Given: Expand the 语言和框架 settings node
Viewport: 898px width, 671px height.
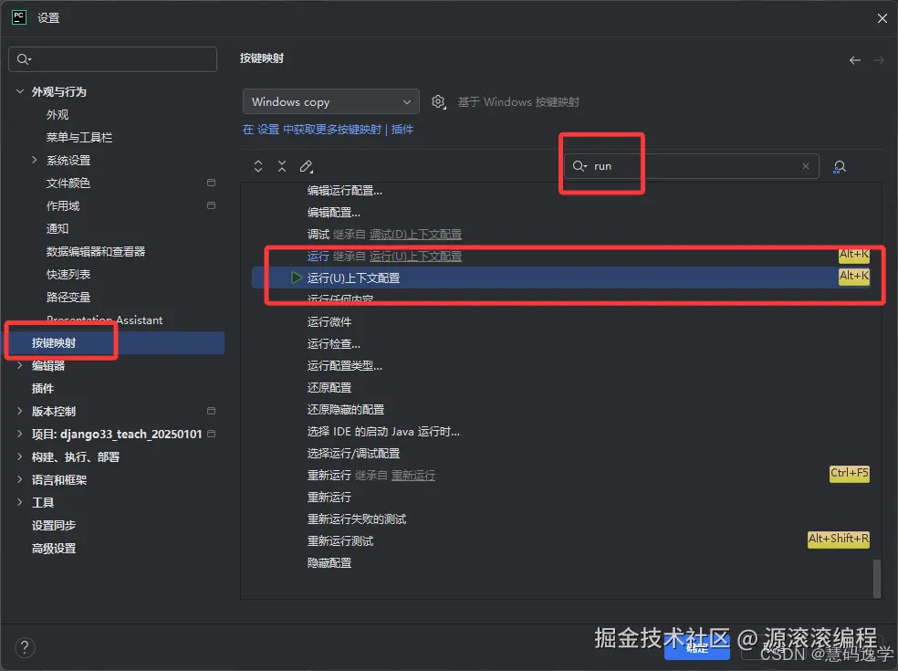Looking at the screenshot, I should tap(20, 479).
